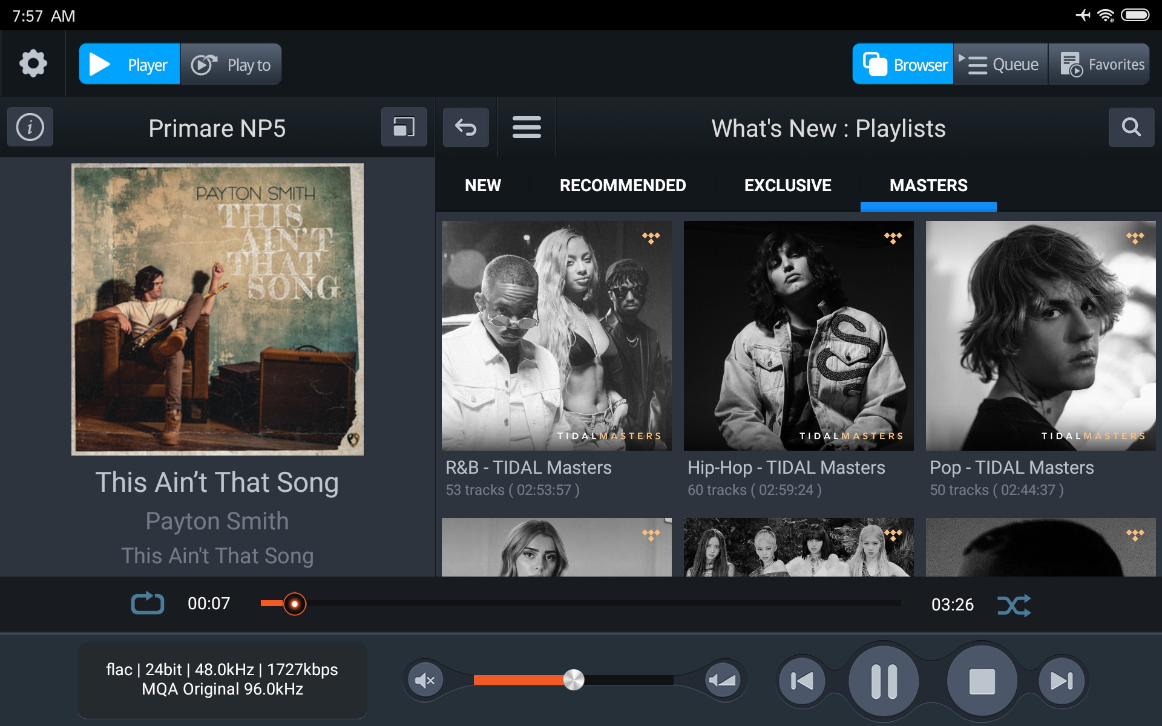
Task: Select the MASTERS tab
Action: click(x=928, y=185)
